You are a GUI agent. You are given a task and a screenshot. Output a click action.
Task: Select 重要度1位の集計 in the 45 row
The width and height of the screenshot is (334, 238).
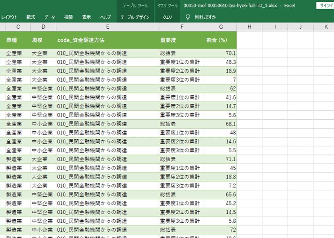coord(182,168)
